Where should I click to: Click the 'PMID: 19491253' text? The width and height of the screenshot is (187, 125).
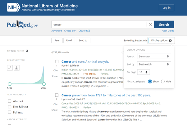pyautogui.click(x=70, y=108)
